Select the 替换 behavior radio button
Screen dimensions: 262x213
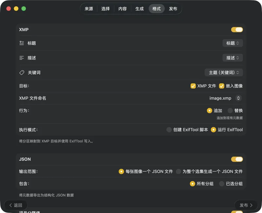(x=230, y=110)
